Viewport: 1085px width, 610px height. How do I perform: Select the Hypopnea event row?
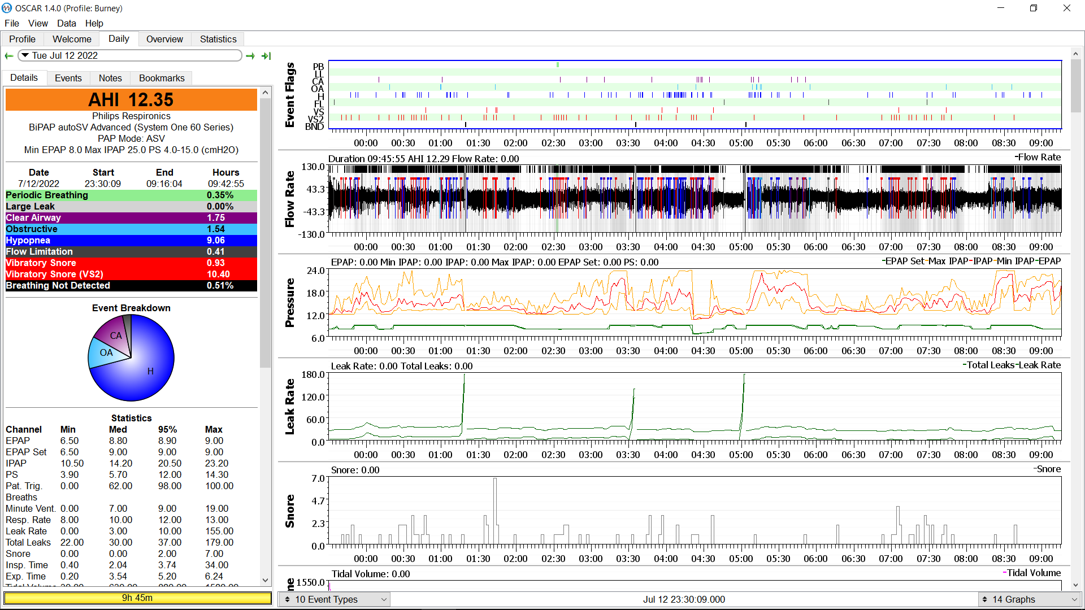[x=131, y=240]
